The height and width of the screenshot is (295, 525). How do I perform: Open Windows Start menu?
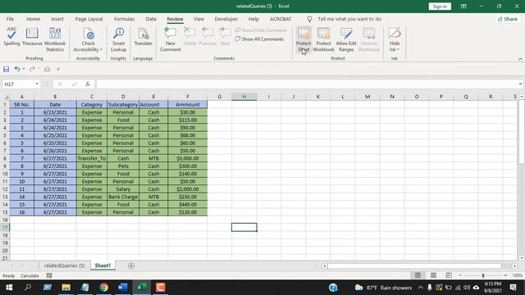pos(9,288)
